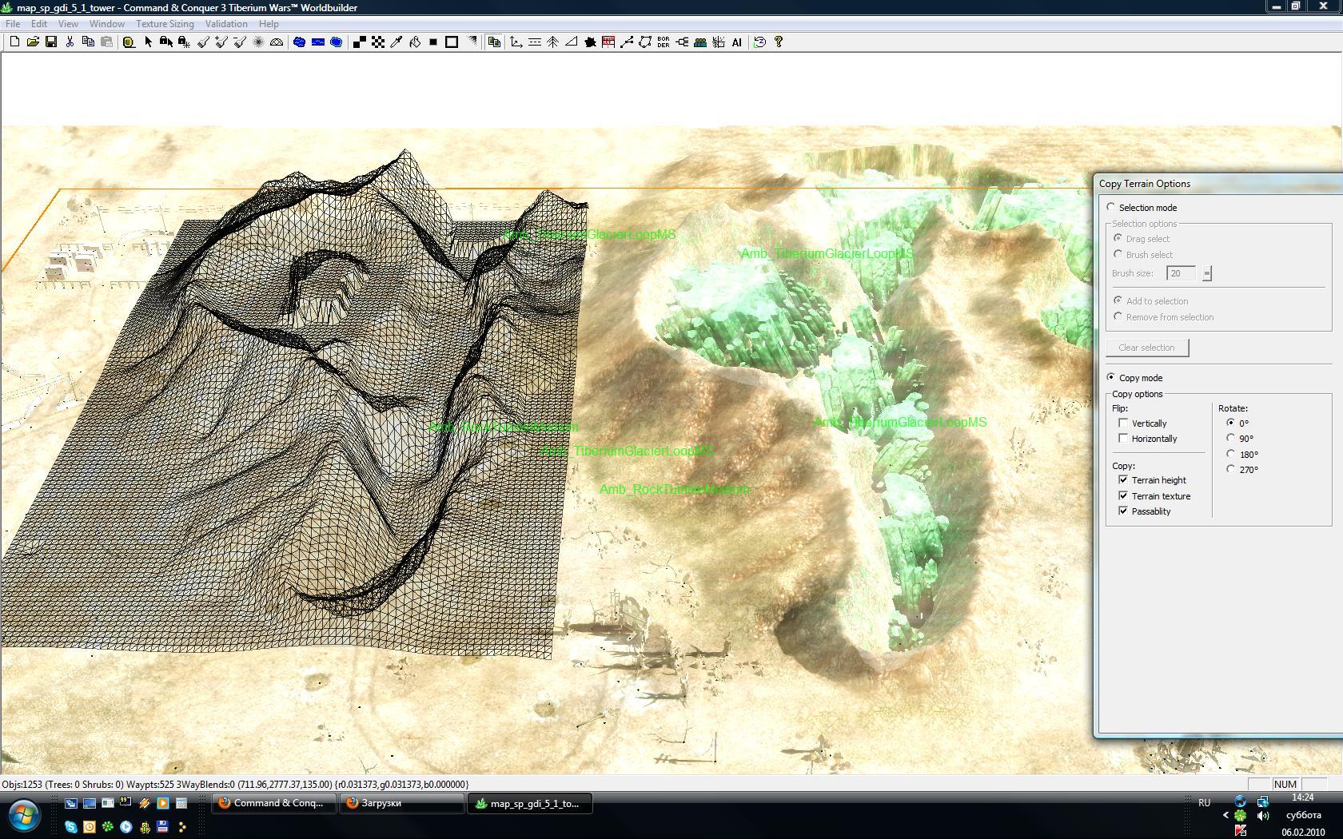Viewport: 1343px width, 839px height.
Task: Click the Help question mark icon
Action: pos(778,42)
